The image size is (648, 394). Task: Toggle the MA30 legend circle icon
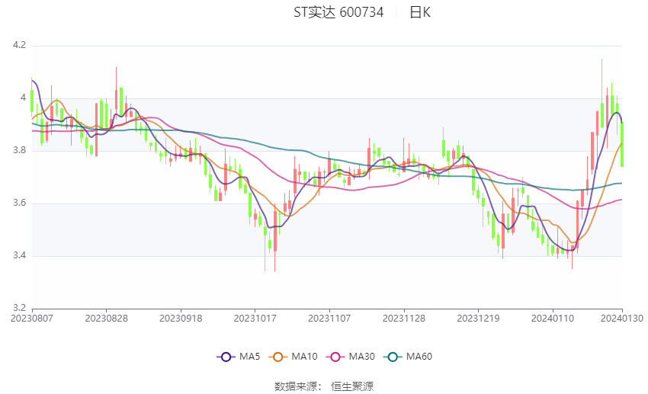pyautogui.click(x=335, y=357)
